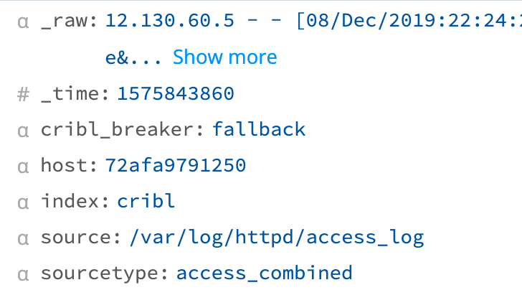The width and height of the screenshot is (522, 290).
Task: Click the source field name
Action: coord(81,238)
